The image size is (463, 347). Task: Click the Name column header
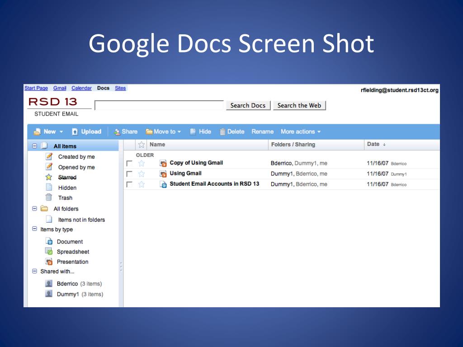click(157, 145)
